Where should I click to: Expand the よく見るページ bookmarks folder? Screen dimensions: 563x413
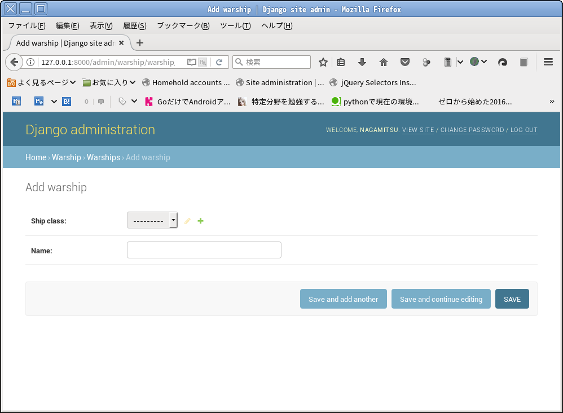click(x=42, y=82)
